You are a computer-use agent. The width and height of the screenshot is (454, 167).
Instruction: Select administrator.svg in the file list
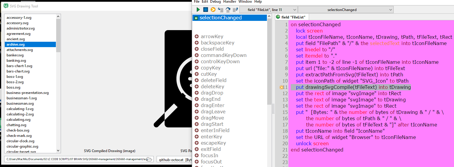pos(30,28)
